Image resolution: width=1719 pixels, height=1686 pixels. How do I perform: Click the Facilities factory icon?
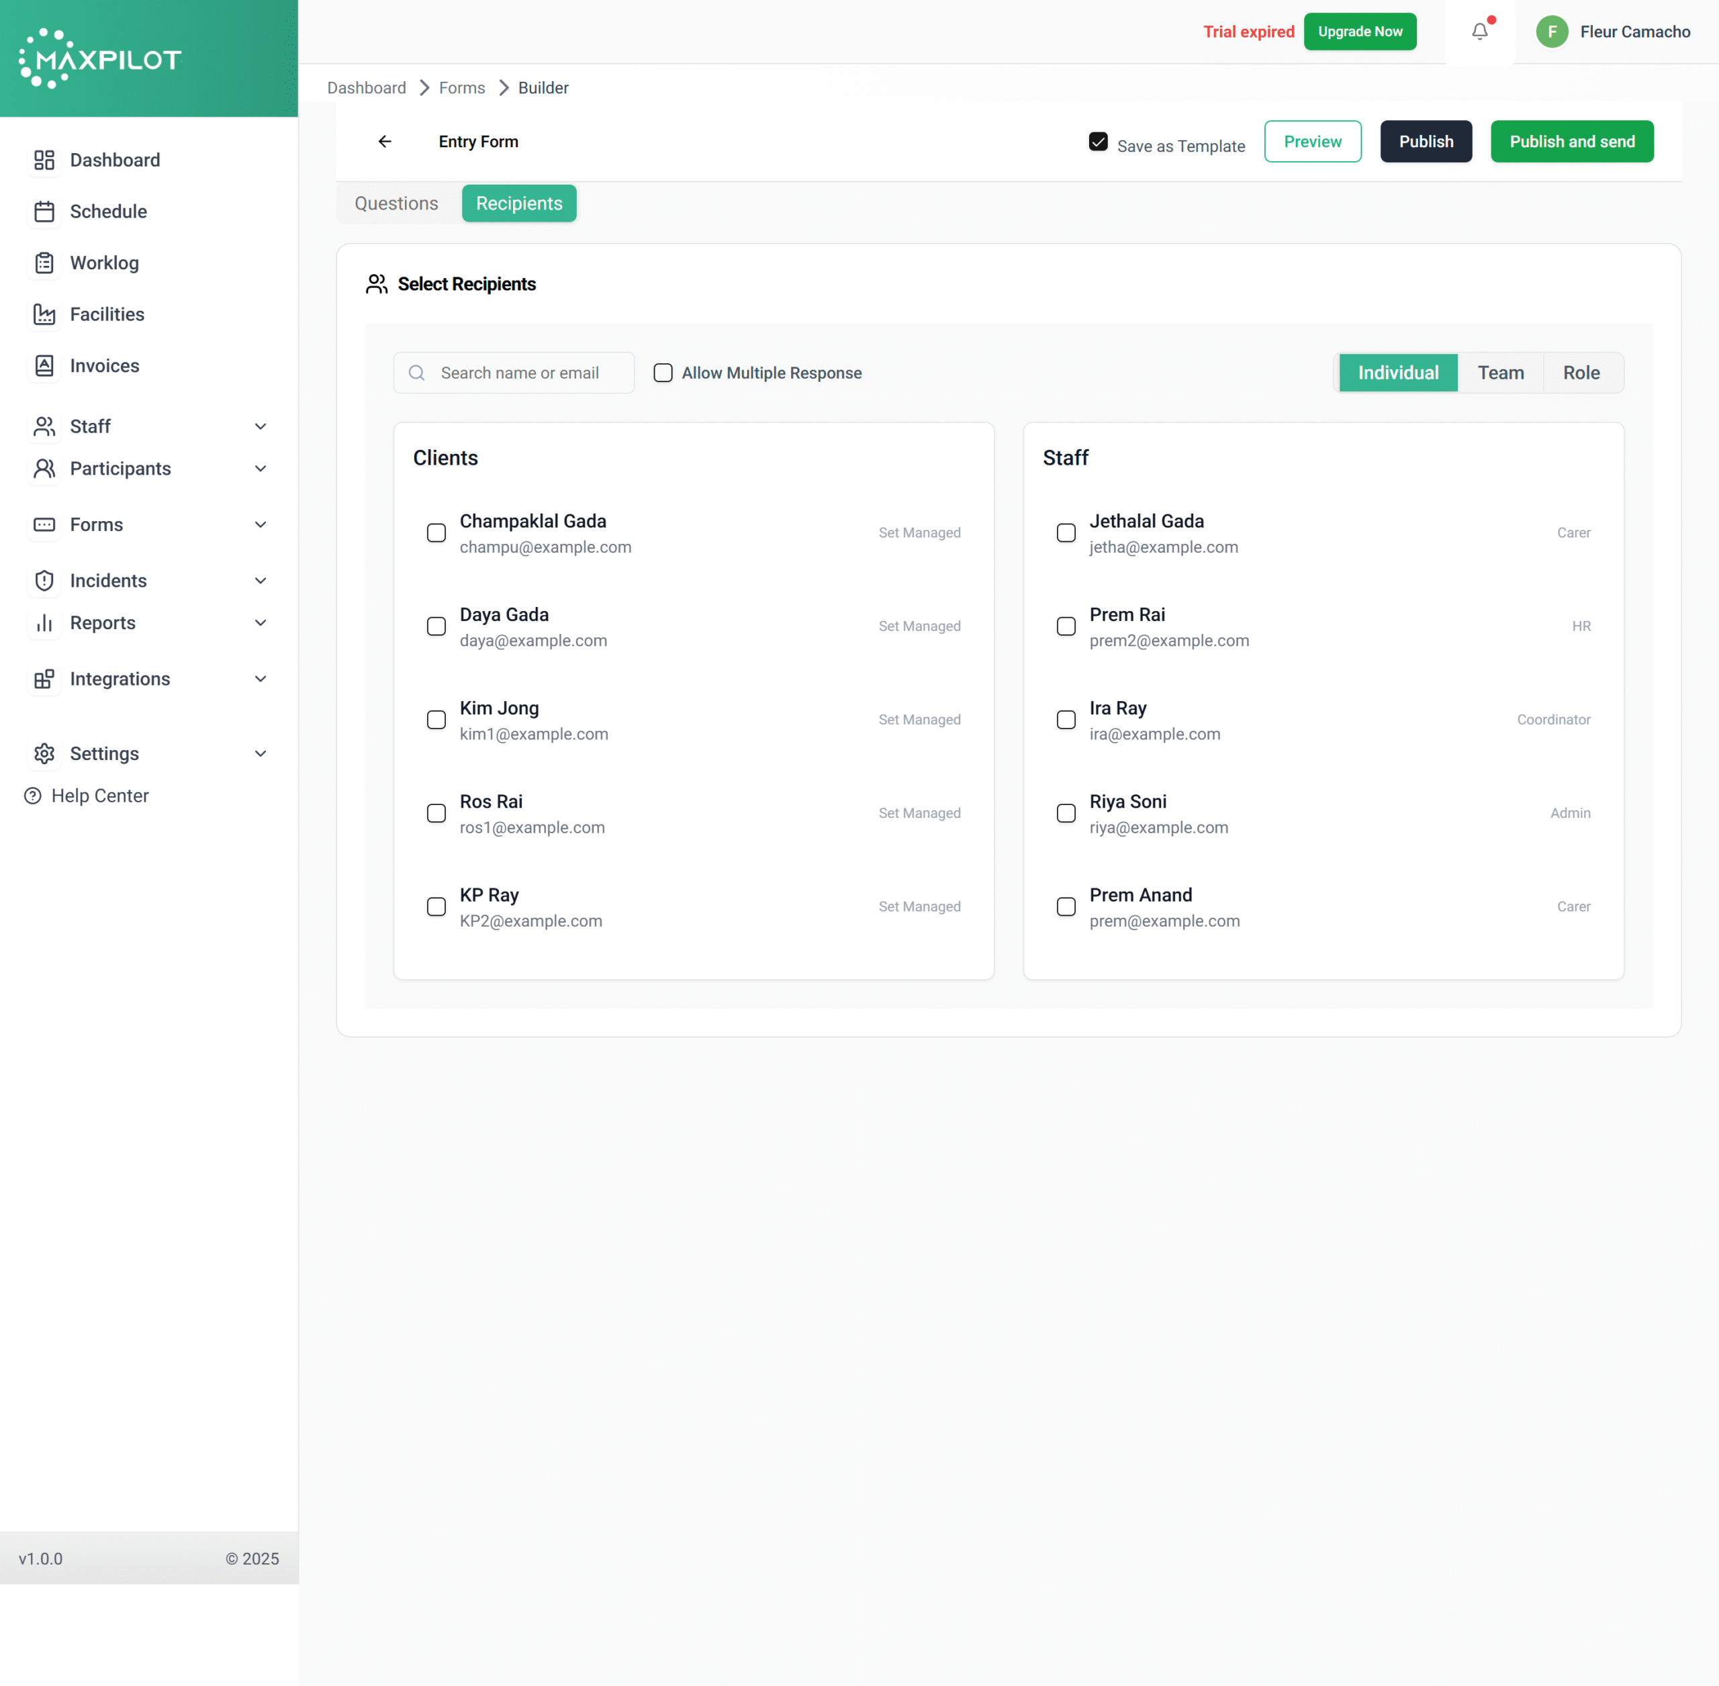coord(44,314)
